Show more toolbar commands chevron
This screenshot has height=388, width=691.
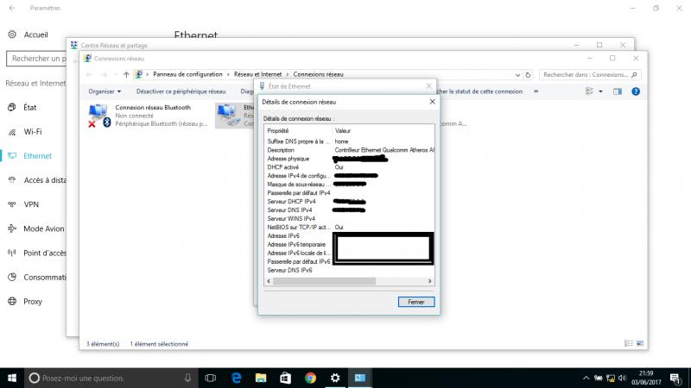536,91
